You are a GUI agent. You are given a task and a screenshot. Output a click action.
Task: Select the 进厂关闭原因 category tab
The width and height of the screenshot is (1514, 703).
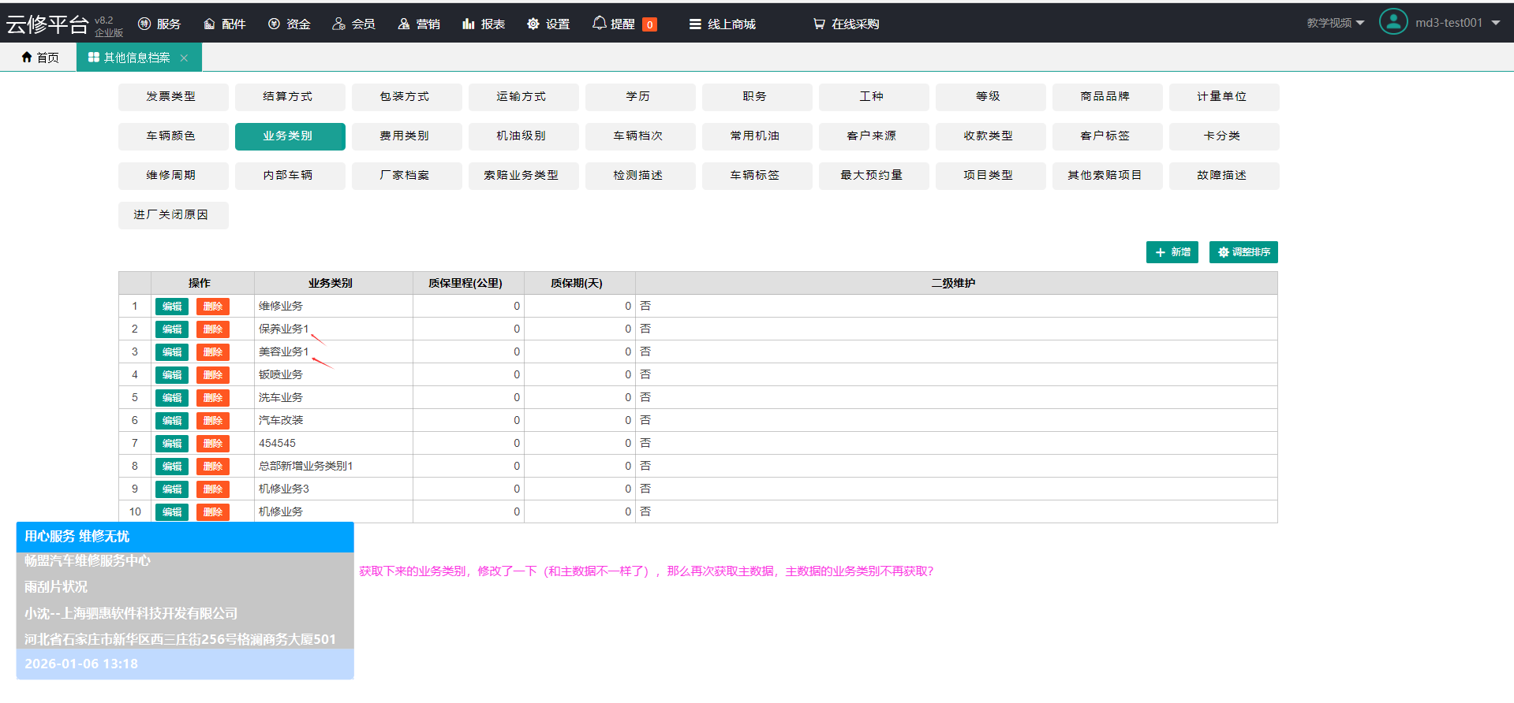pyautogui.click(x=170, y=214)
